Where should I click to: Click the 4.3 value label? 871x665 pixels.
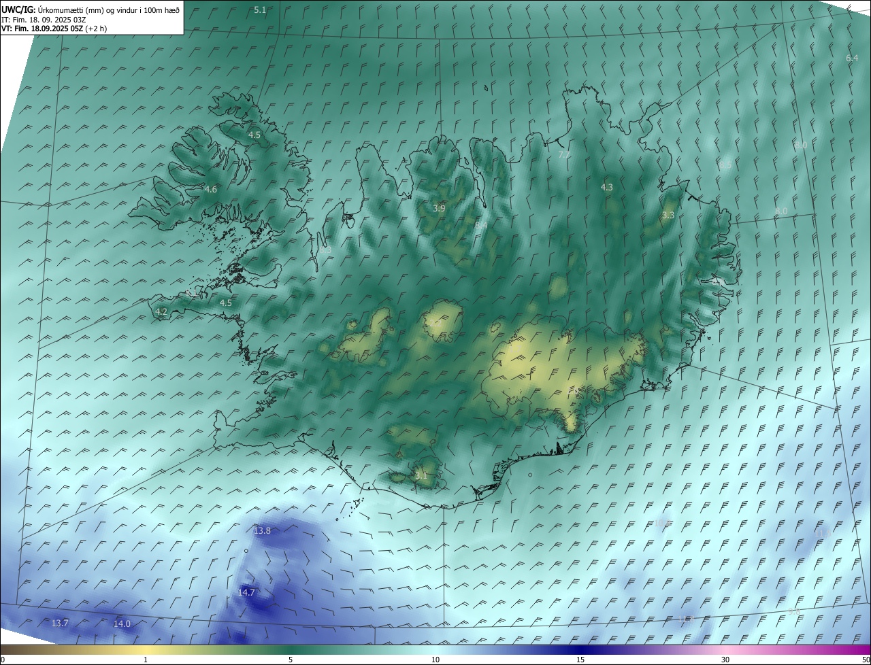607,187
